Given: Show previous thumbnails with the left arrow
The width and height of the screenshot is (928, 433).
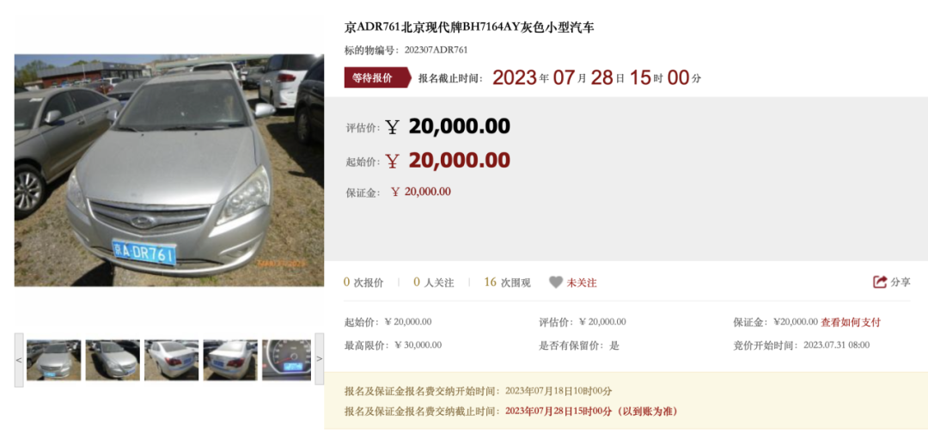Looking at the screenshot, I should click(19, 360).
